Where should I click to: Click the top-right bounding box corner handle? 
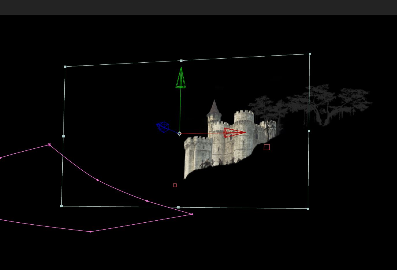click(310, 54)
